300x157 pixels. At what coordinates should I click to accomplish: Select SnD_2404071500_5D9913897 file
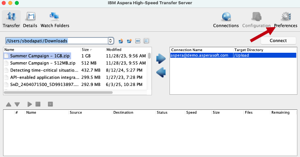pos(45,85)
